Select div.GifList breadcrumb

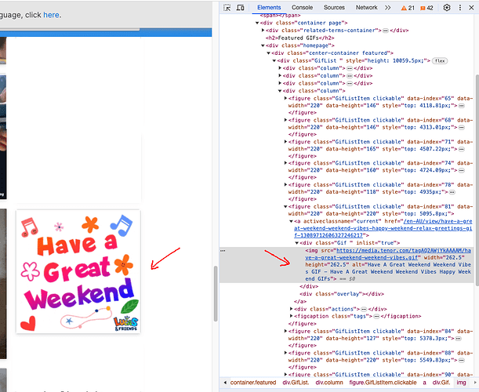pos(296,383)
